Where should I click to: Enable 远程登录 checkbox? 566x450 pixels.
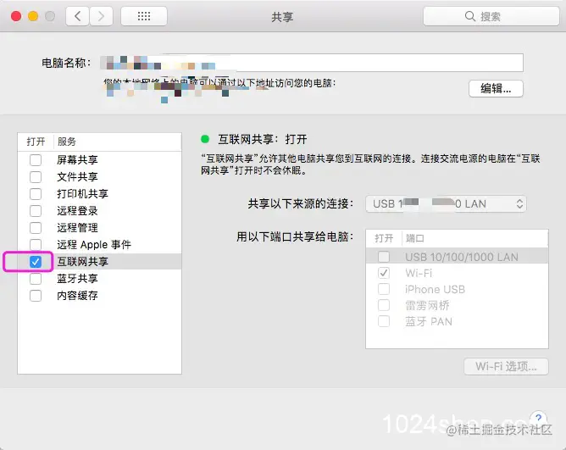coord(36,210)
